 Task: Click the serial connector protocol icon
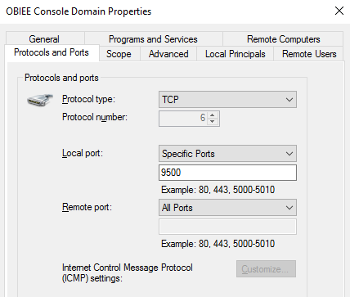tap(40, 100)
